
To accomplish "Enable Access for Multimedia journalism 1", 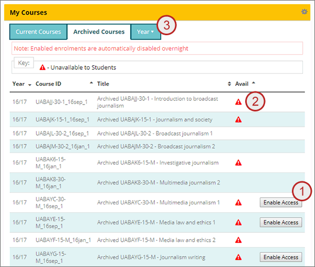I will (281, 202).
